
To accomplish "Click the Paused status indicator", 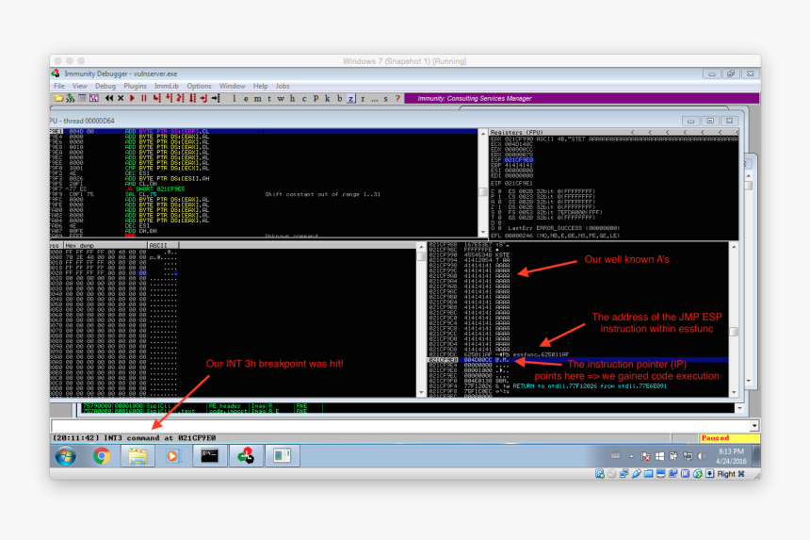I will pos(729,437).
